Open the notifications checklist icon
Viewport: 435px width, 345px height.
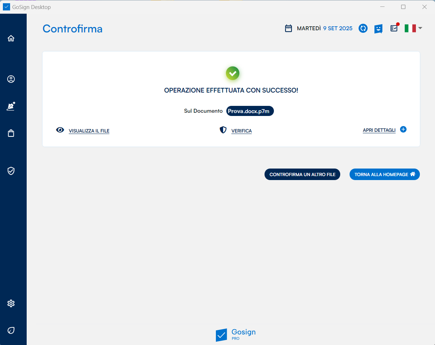click(x=394, y=28)
